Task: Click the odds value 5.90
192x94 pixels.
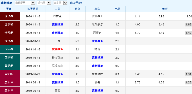Action: (161, 16)
